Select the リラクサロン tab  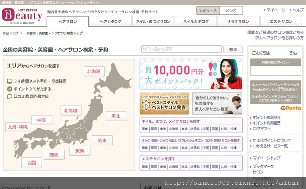pos(238,21)
